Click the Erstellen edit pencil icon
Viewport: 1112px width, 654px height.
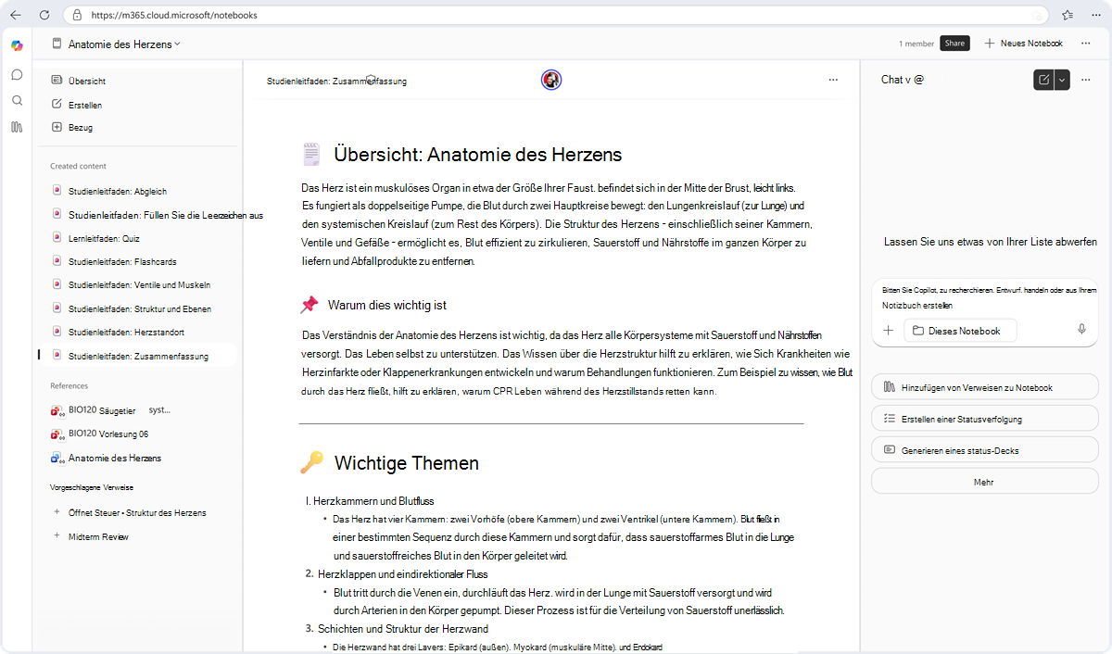coord(57,105)
